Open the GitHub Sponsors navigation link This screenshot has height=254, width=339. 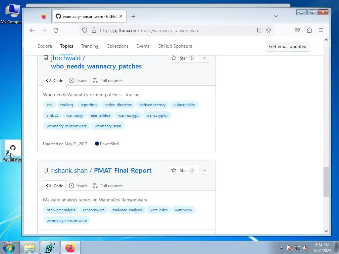click(175, 46)
